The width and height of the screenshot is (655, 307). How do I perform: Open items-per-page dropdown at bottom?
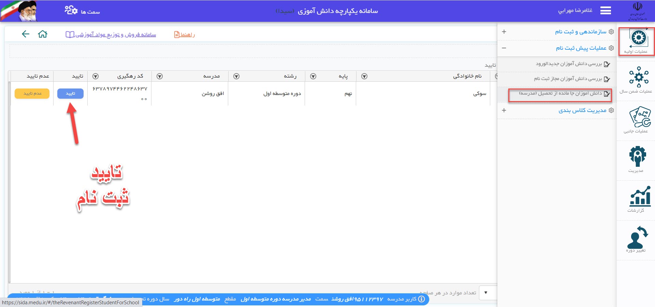486,293
